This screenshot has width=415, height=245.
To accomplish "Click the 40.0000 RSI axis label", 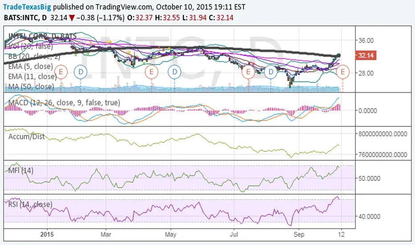I will tap(369, 216).
